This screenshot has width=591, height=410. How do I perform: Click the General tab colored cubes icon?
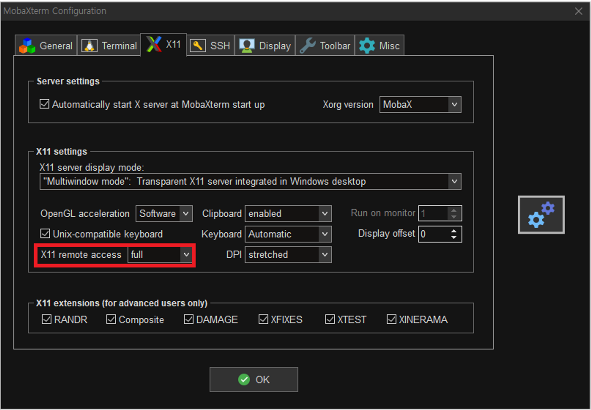(27, 46)
